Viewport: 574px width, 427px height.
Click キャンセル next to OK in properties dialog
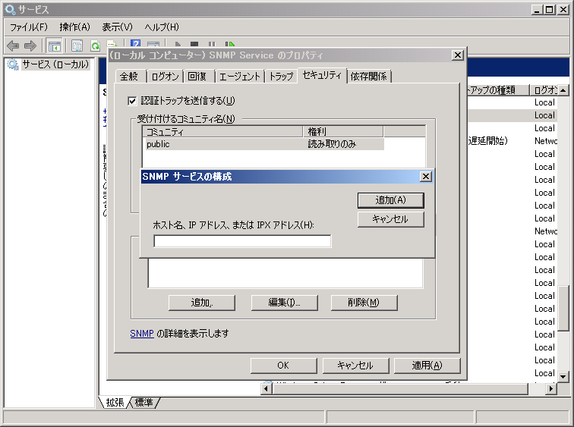[355, 366]
